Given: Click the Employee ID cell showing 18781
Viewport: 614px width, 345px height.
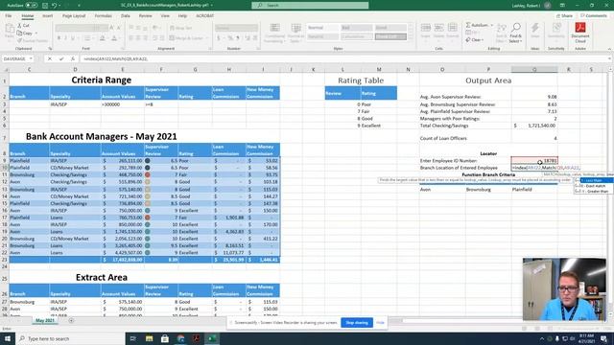Looking at the screenshot, I should [x=534, y=161].
